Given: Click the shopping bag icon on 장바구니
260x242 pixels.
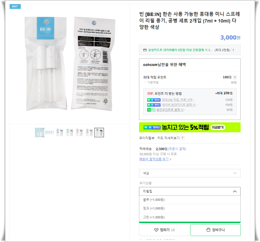Looking at the screenshot, I should pos(208,229).
